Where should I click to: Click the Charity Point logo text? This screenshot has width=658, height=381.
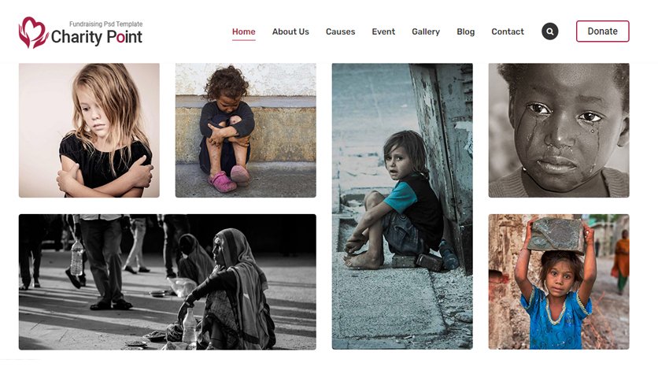point(97,37)
